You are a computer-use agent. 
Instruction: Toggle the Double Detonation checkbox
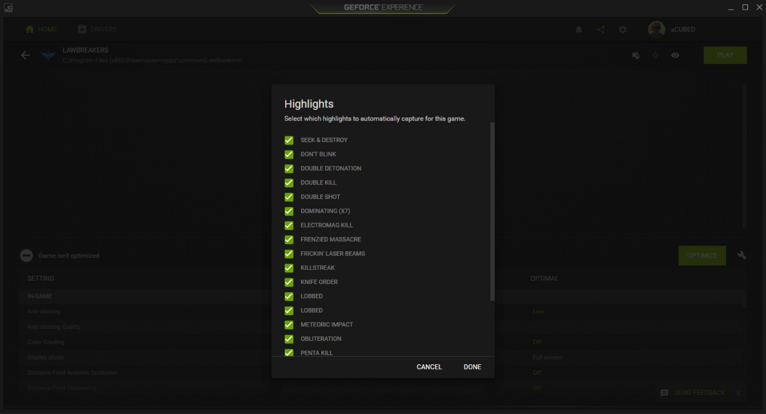tap(289, 169)
